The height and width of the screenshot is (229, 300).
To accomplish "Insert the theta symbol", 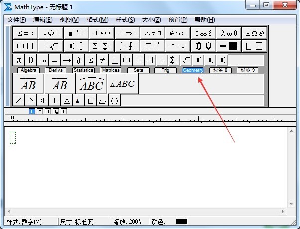I will (x=31, y=60).
